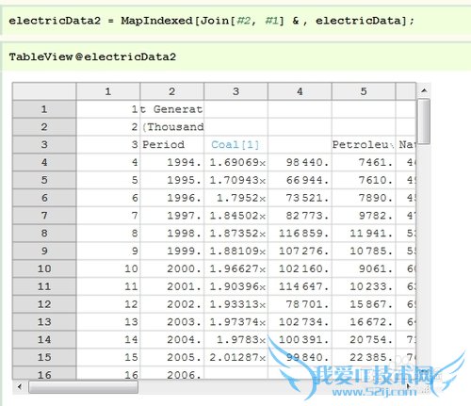Click the vertical scrollbar thumb
This screenshot has width=471, height=406.
coord(424,122)
